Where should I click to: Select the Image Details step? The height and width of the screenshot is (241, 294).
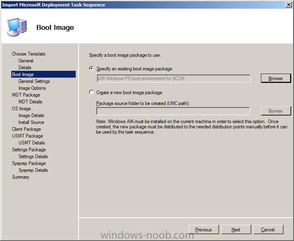(31, 115)
